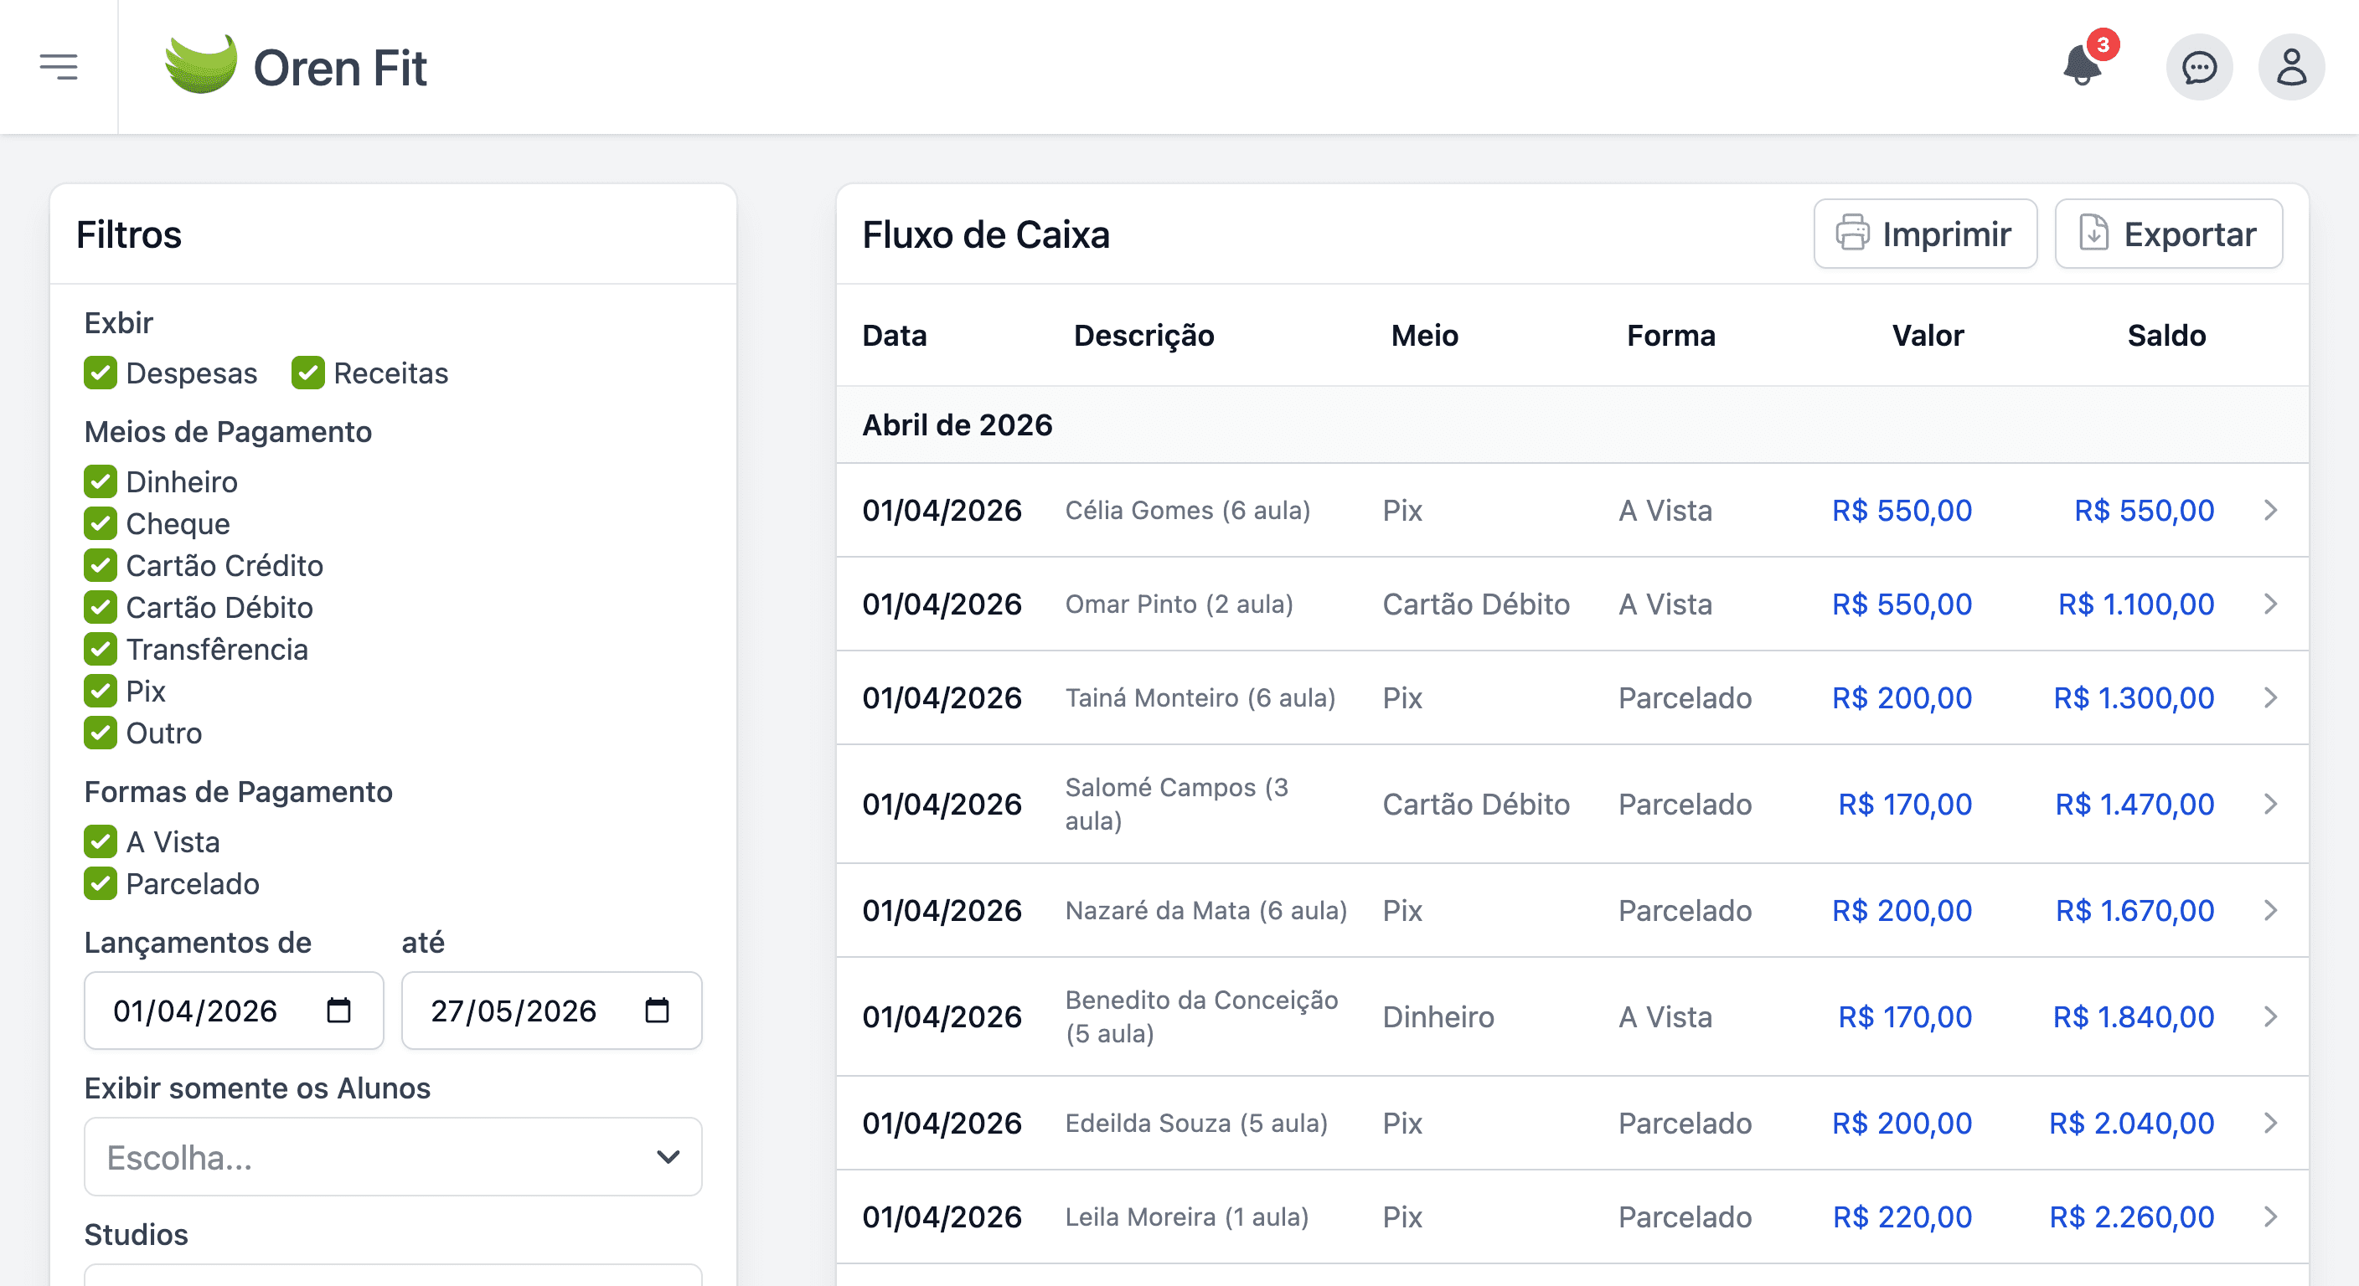
Task: Click the Imprimir print button
Action: (1925, 234)
